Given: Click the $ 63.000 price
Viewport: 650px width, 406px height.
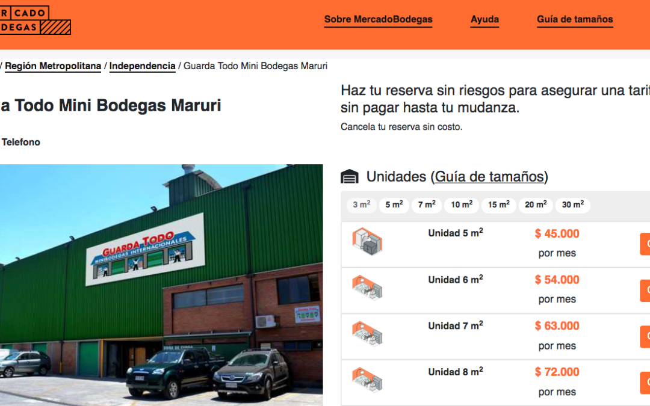Looking at the screenshot, I should click(x=557, y=325).
